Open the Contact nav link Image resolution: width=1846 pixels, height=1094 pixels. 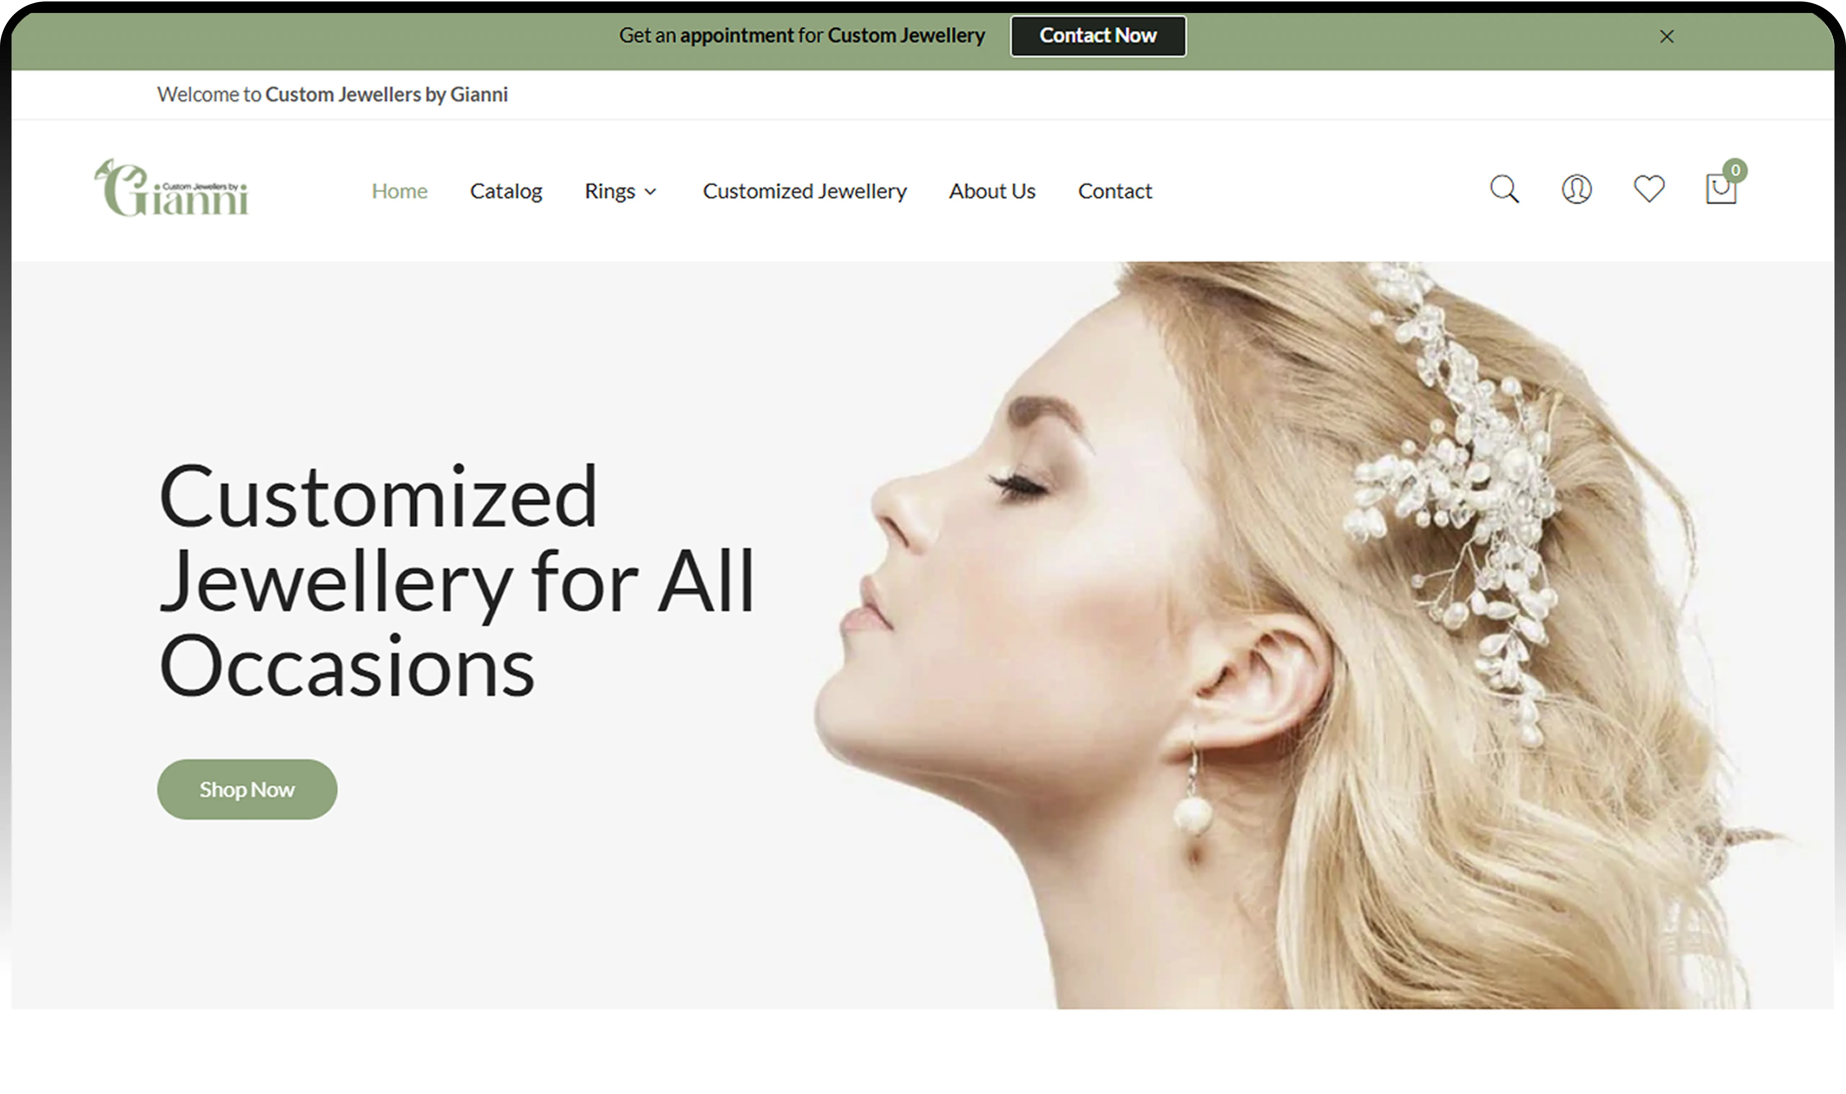click(x=1114, y=191)
